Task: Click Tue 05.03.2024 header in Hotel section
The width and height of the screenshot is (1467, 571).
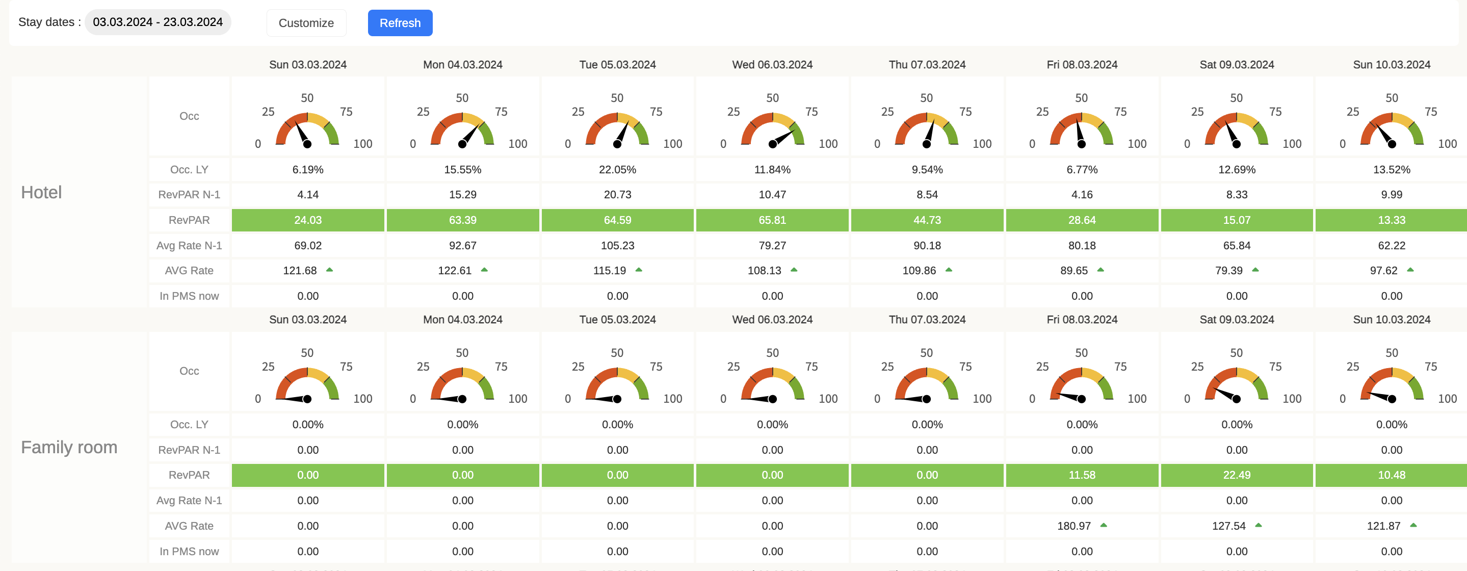Action: [617, 64]
